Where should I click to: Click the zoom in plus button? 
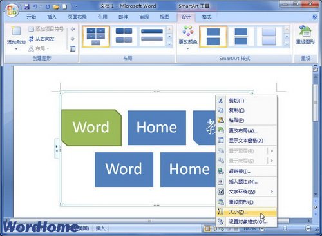308,228
